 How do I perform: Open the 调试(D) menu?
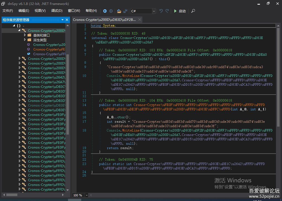[x=57, y=11]
